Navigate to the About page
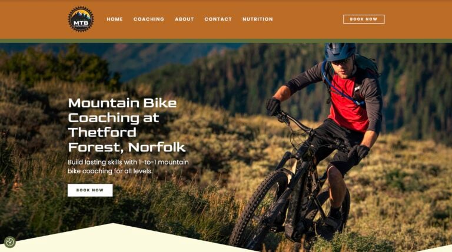Image resolution: width=452 pixels, height=252 pixels. click(x=184, y=19)
